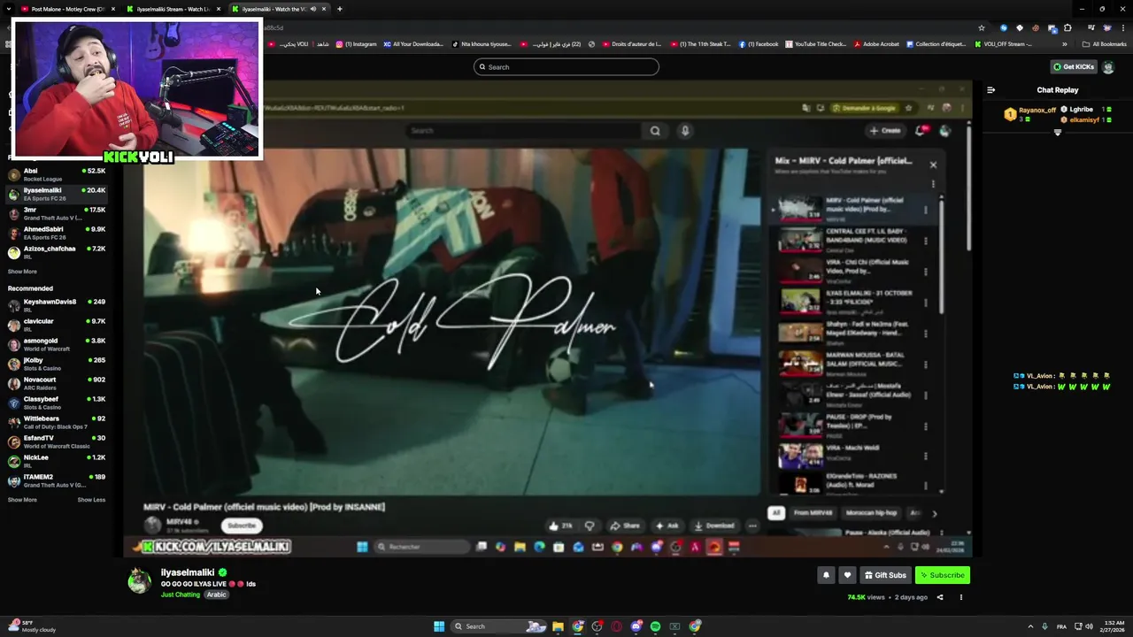Open Wittlebears recommended channel

57,422
